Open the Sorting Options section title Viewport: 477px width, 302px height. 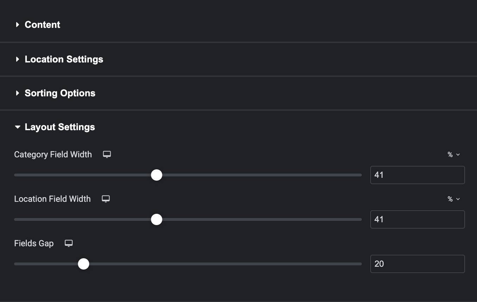[60, 93]
